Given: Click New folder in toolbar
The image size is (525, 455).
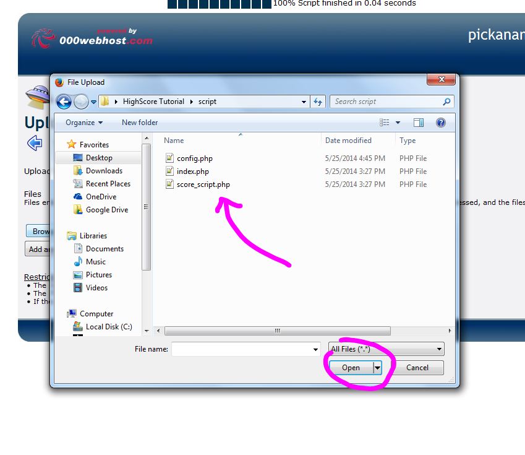Looking at the screenshot, I should (140, 123).
